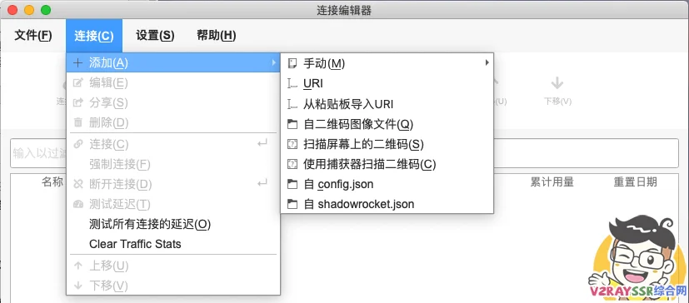Click the text cursor icon beside URI
This screenshot has height=303, width=689.
pos(292,83)
